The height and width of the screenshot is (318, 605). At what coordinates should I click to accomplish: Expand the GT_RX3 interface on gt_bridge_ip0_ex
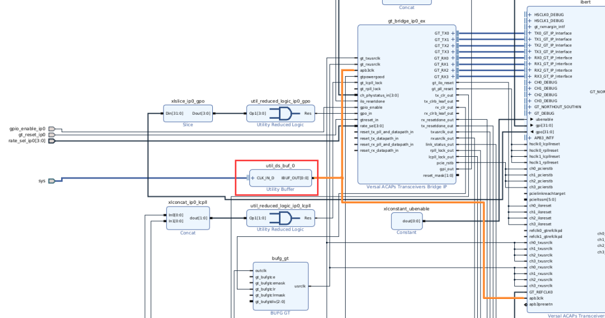(x=453, y=77)
